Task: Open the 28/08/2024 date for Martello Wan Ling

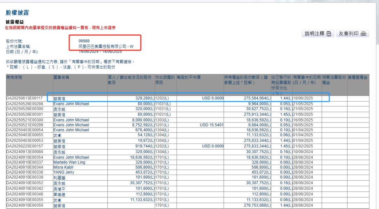Action: pyautogui.click(x=303, y=162)
